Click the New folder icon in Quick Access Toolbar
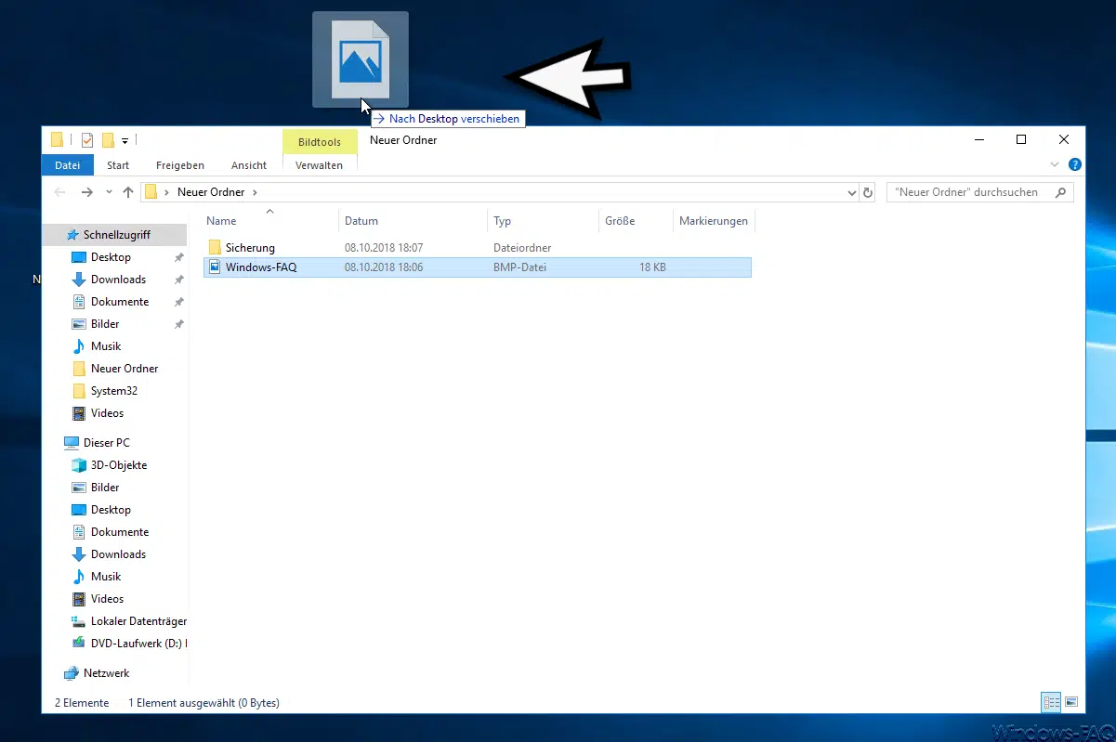The height and width of the screenshot is (742, 1116). pyautogui.click(x=107, y=140)
